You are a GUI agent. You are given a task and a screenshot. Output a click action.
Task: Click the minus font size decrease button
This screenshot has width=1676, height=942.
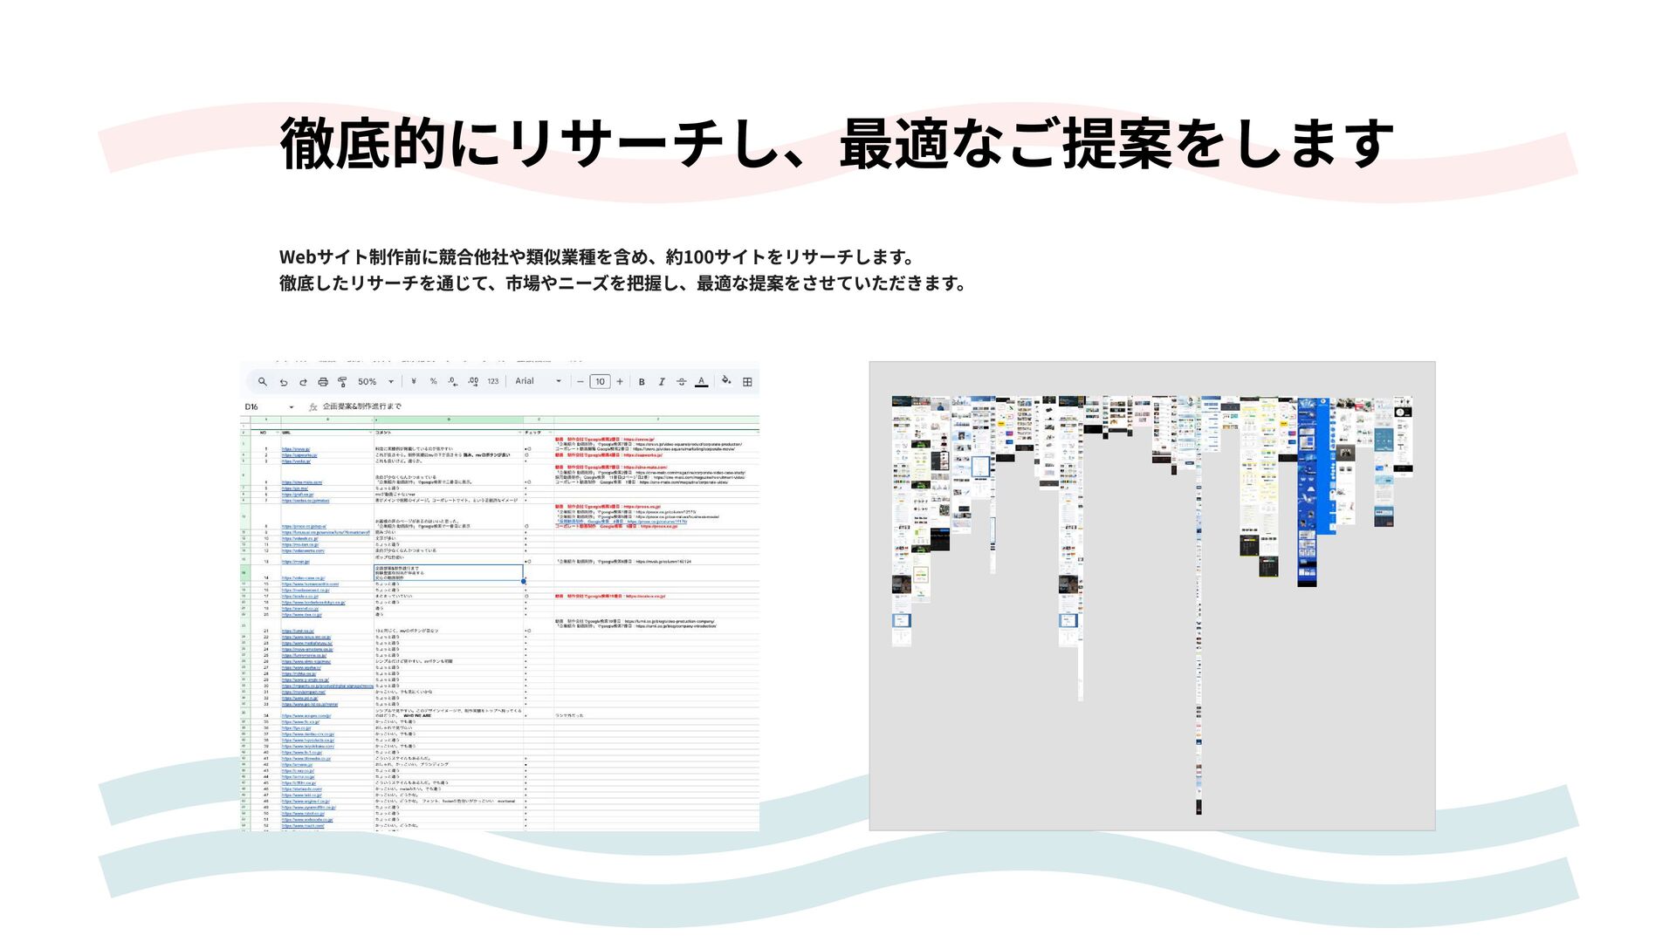pos(580,382)
